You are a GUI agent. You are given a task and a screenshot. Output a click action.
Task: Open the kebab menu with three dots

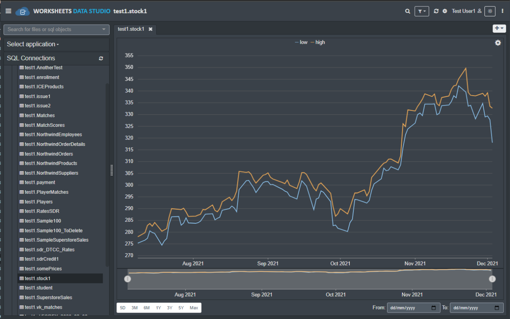click(x=502, y=11)
